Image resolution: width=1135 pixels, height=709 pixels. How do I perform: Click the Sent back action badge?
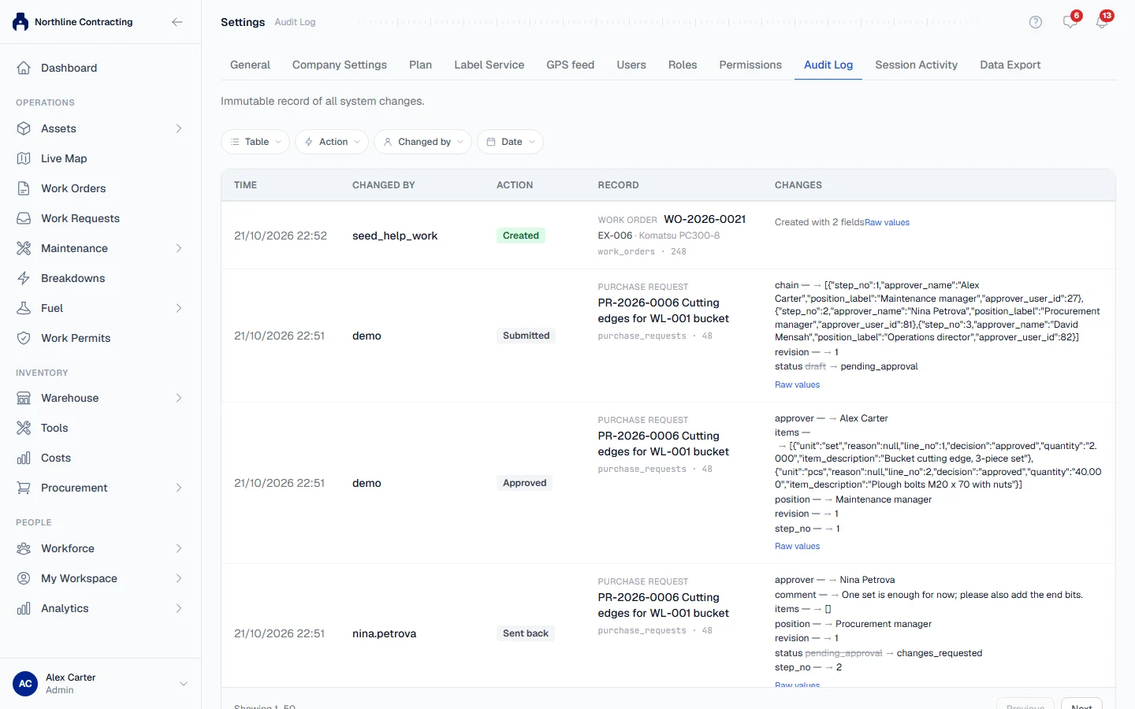coord(526,633)
